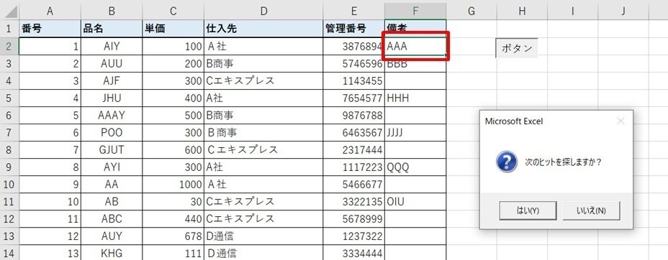Select column I header
The image size is (668, 260).
(572, 11)
